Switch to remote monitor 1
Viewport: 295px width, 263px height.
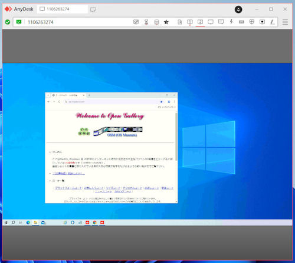point(190,22)
